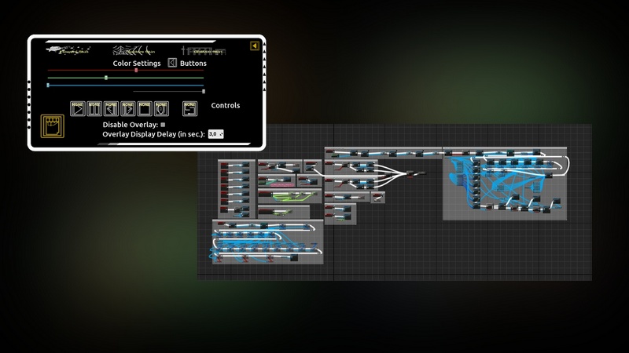
Task: Click the play control button
Action: coord(77,109)
